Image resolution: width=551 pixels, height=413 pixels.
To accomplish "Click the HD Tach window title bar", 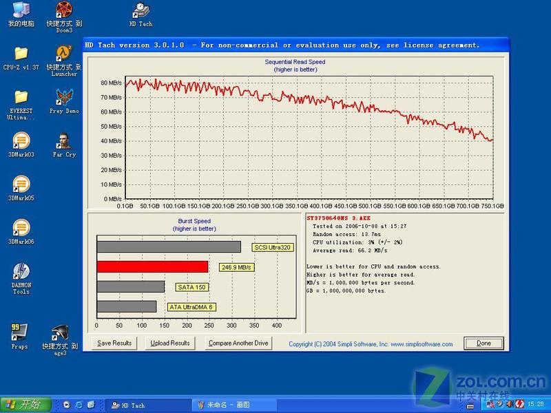I will point(296,45).
